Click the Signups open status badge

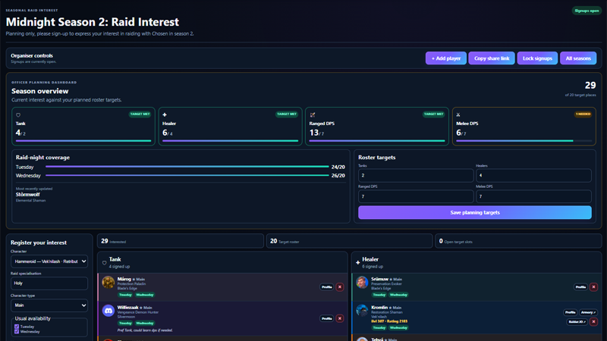[x=587, y=11]
